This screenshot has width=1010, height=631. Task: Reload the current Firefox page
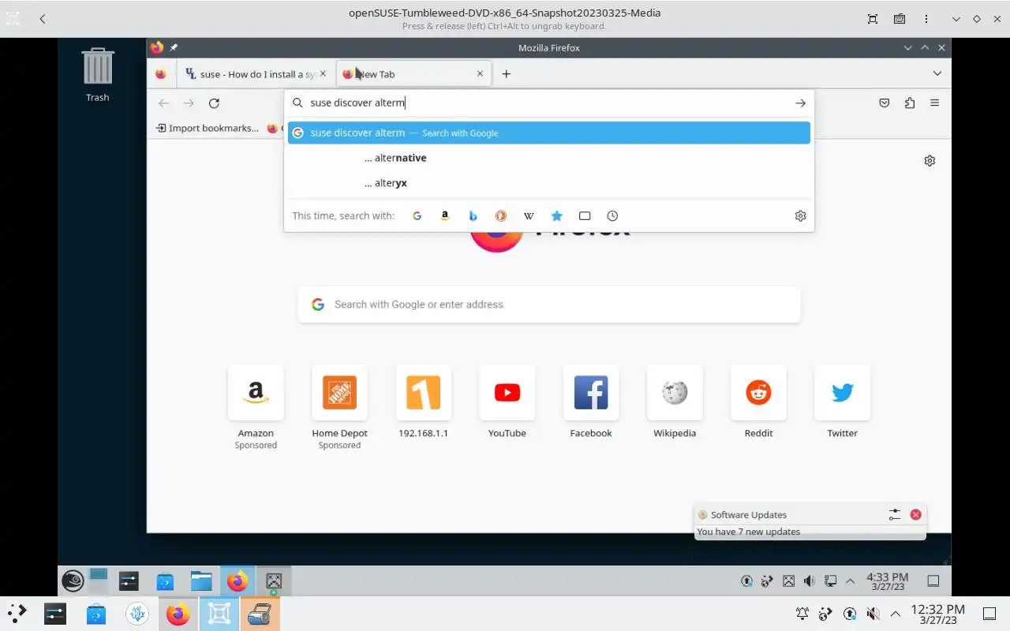pos(214,103)
